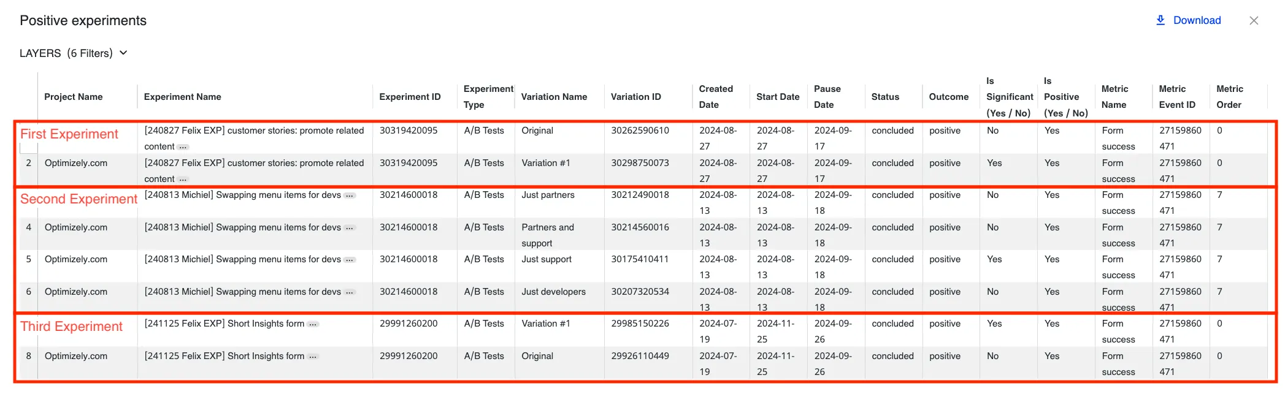Click the A/B Tests cell in row 6
This screenshot has height=413, width=1285.
pyautogui.click(x=484, y=292)
